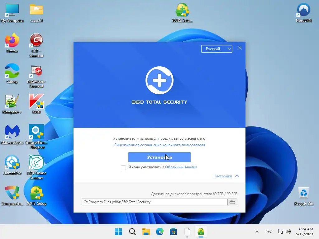This screenshot has height=239, width=319.
Task: Open Microsoft Store from taskbar
Action: click(x=173, y=232)
